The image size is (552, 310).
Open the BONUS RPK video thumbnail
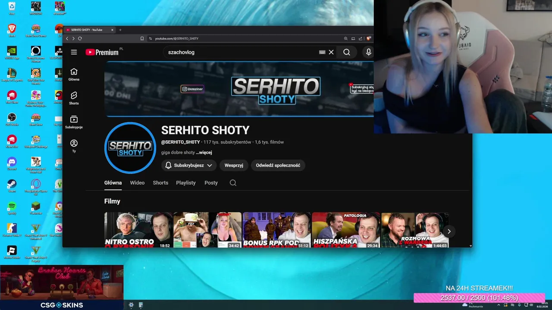[276, 230]
